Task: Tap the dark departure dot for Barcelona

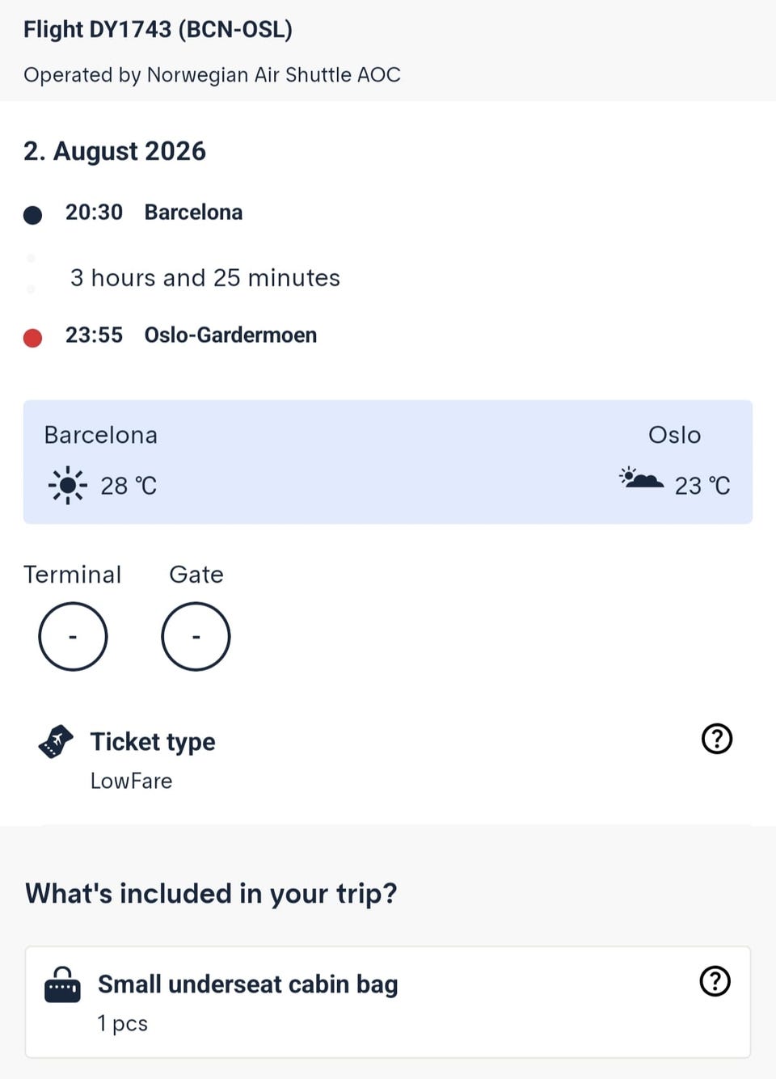Action: pyautogui.click(x=32, y=214)
